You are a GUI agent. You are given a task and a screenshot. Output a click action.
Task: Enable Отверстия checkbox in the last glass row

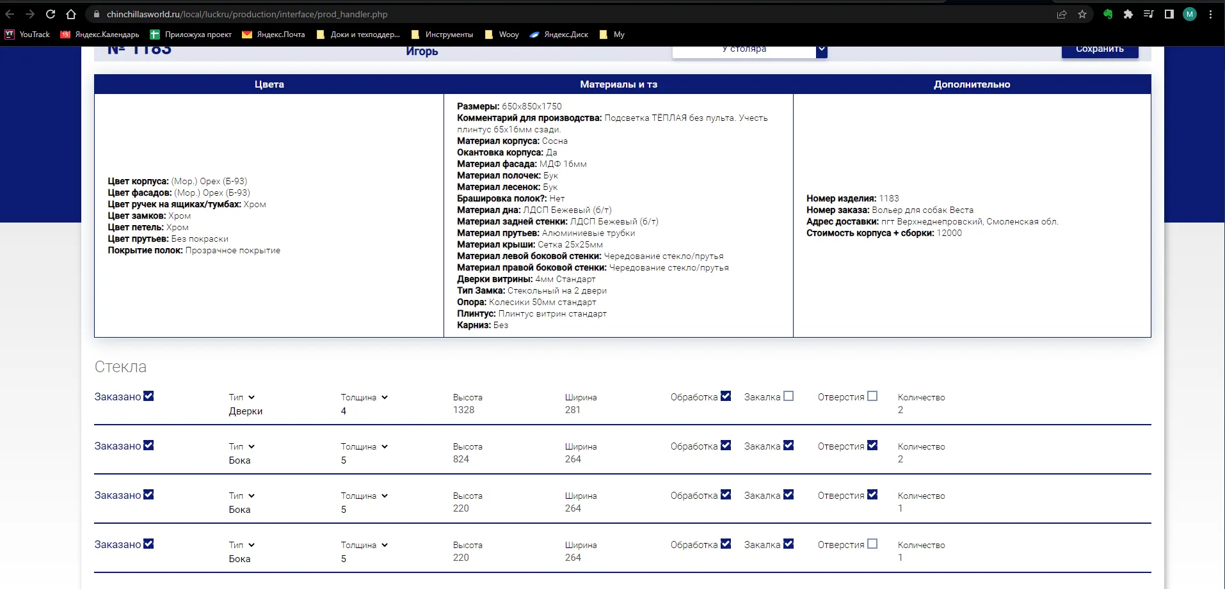872,544
